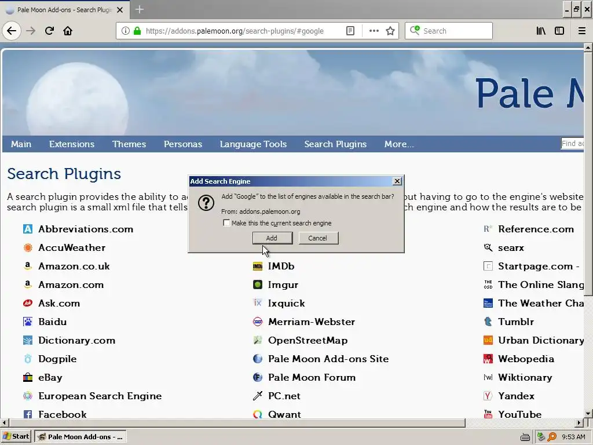The width and height of the screenshot is (593, 445).
Task: Open the browser home page
Action: (x=68, y=31)
